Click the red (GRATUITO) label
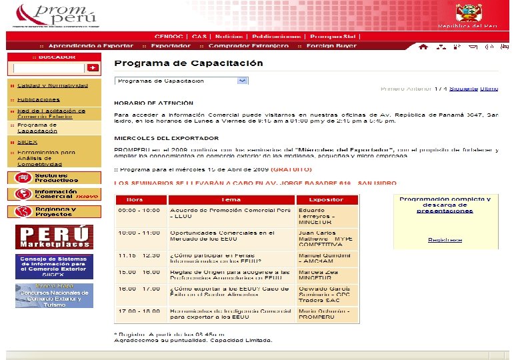This screenshot has width=520, height=360. [291, 169]
